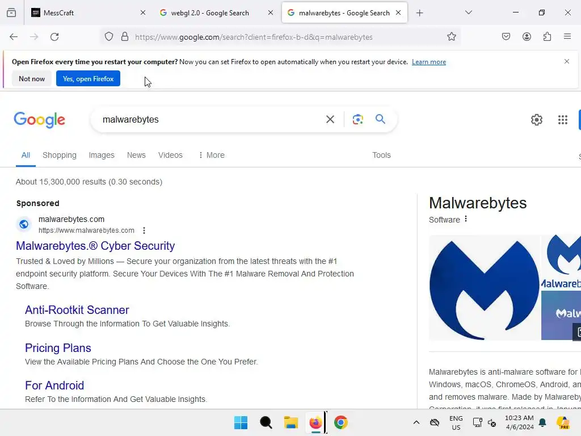Image resolution: width=581 pixels, height=436 pixels.
Task: Click the malwarebytes.com site favicon
Action: [24, 224]
